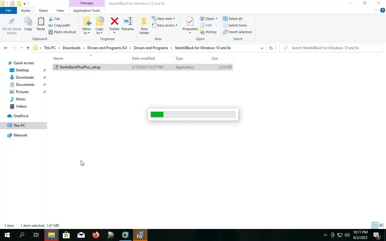Image resolution: width=386 pixels, height=241 pixels.
Task: Expand address bar history dropdown
Action: coord(262,48)
